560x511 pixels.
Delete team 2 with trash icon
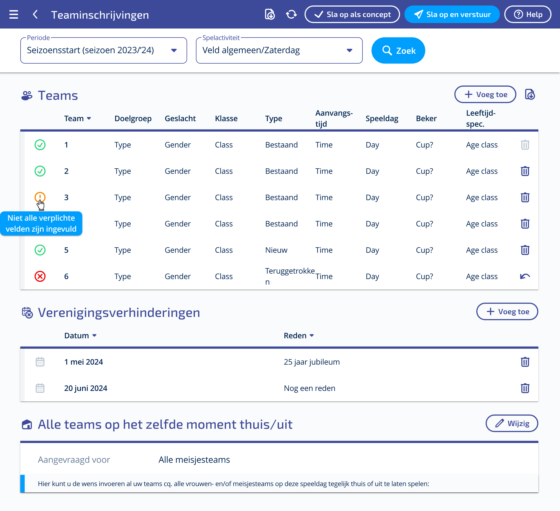525,171
